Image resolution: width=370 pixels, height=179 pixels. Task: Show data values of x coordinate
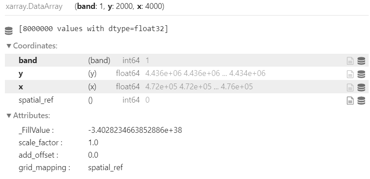tap(361, 88)
